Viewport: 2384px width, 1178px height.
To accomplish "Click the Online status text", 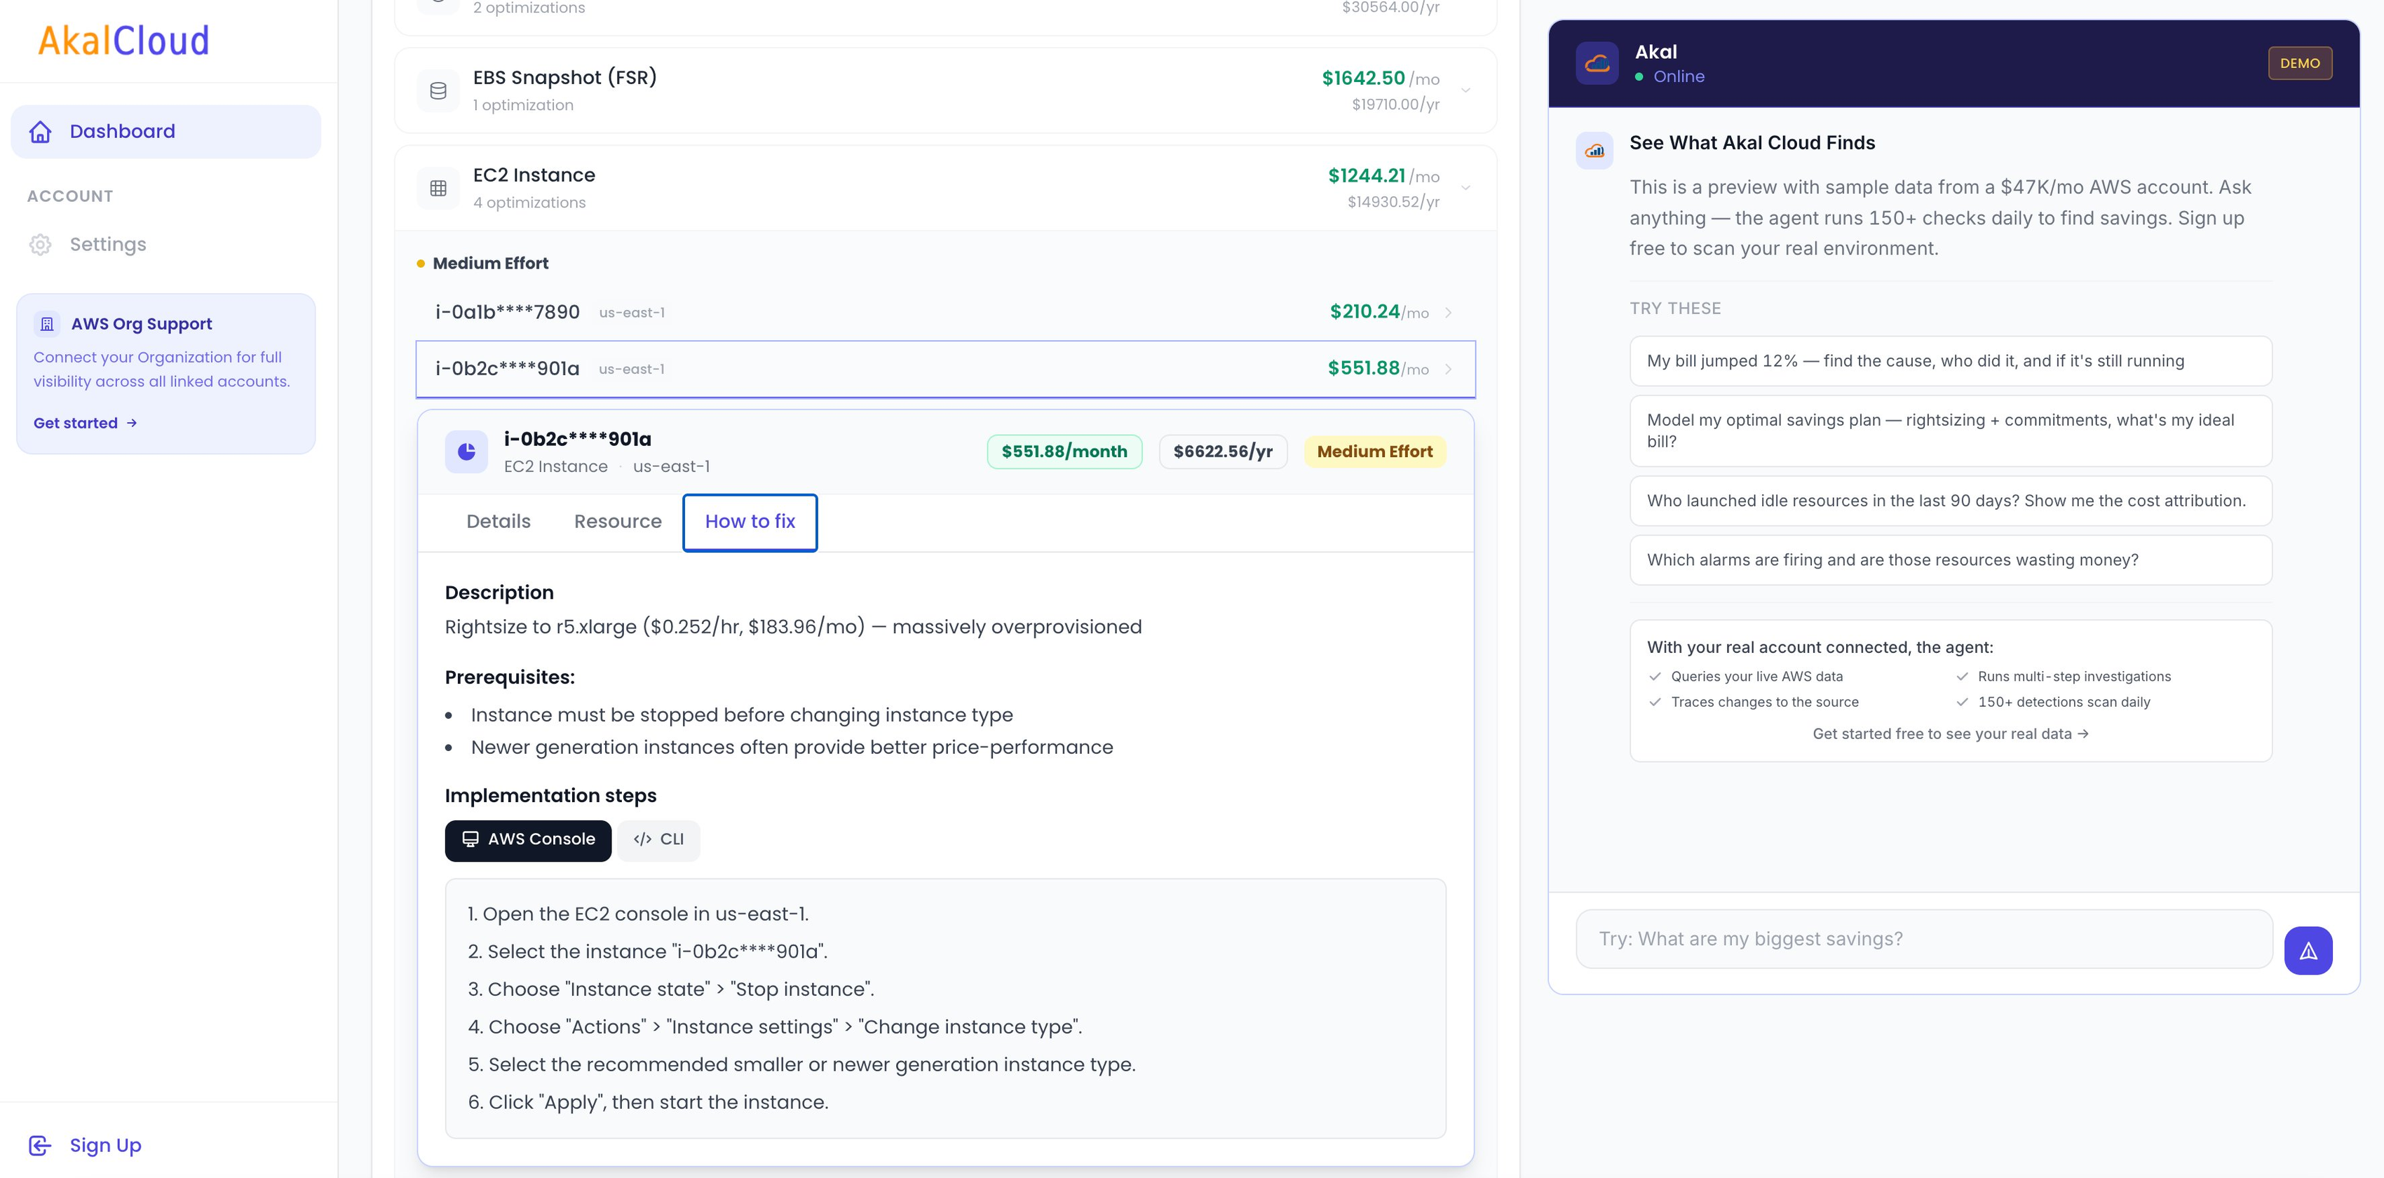I will point(1678,77).
